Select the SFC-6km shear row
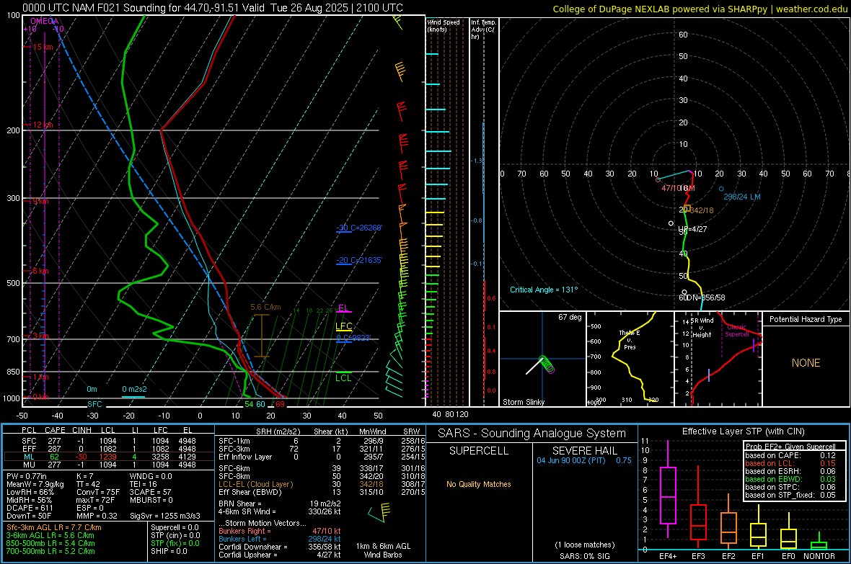 click(x=322, y=468)
